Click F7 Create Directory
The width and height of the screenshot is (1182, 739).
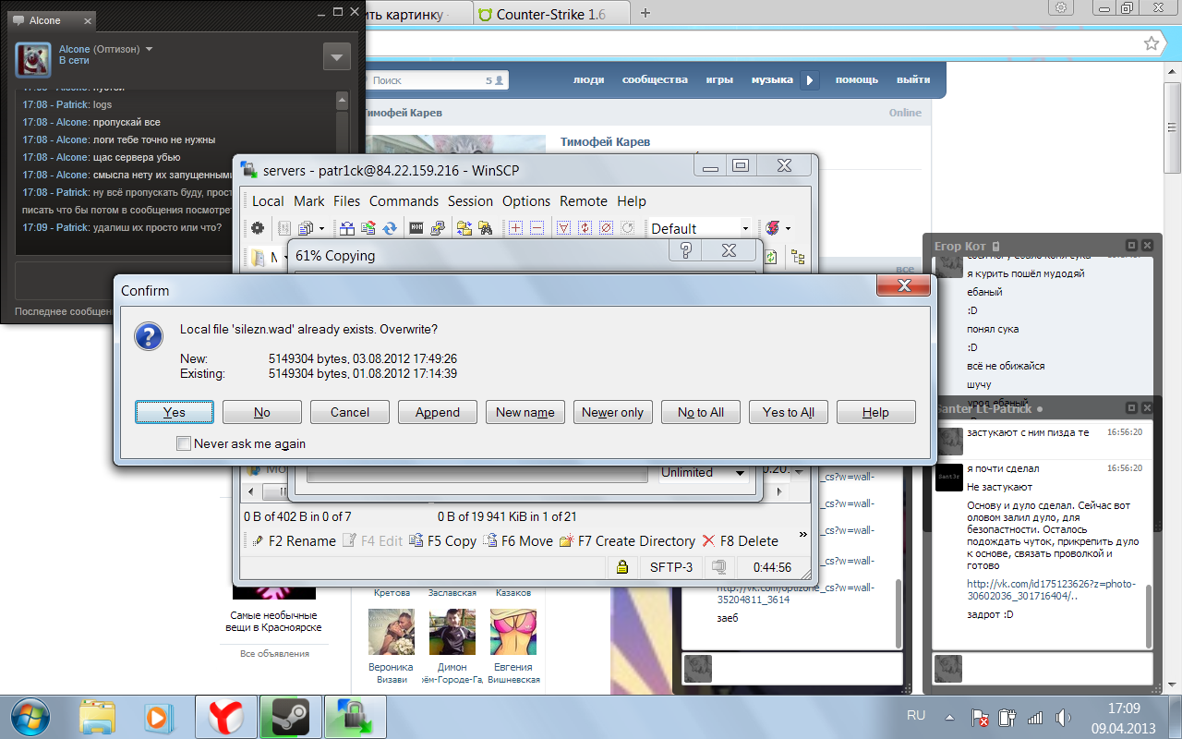point(627,541)
